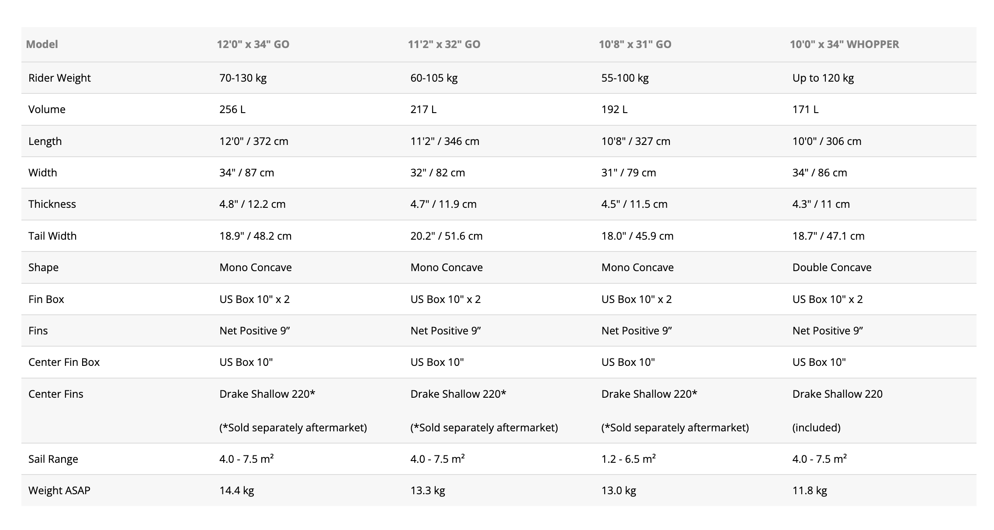The height and width of the screenshot is (530, 994).
Task: Select the 12'0" x 34" GO column header
Action: point(253,44)
